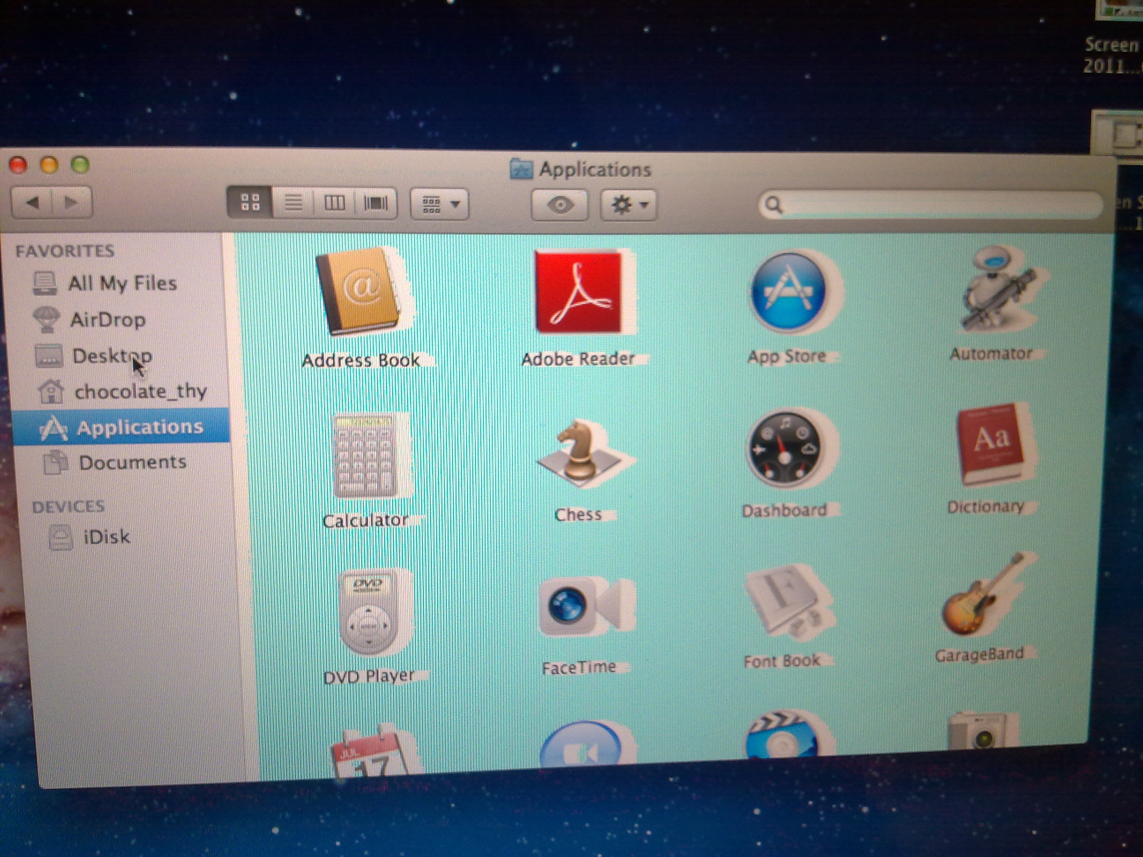The height and width of the screenshot is (857, 1143).
Task: Go forward with the right arrow button
Action: coord(72,202)
